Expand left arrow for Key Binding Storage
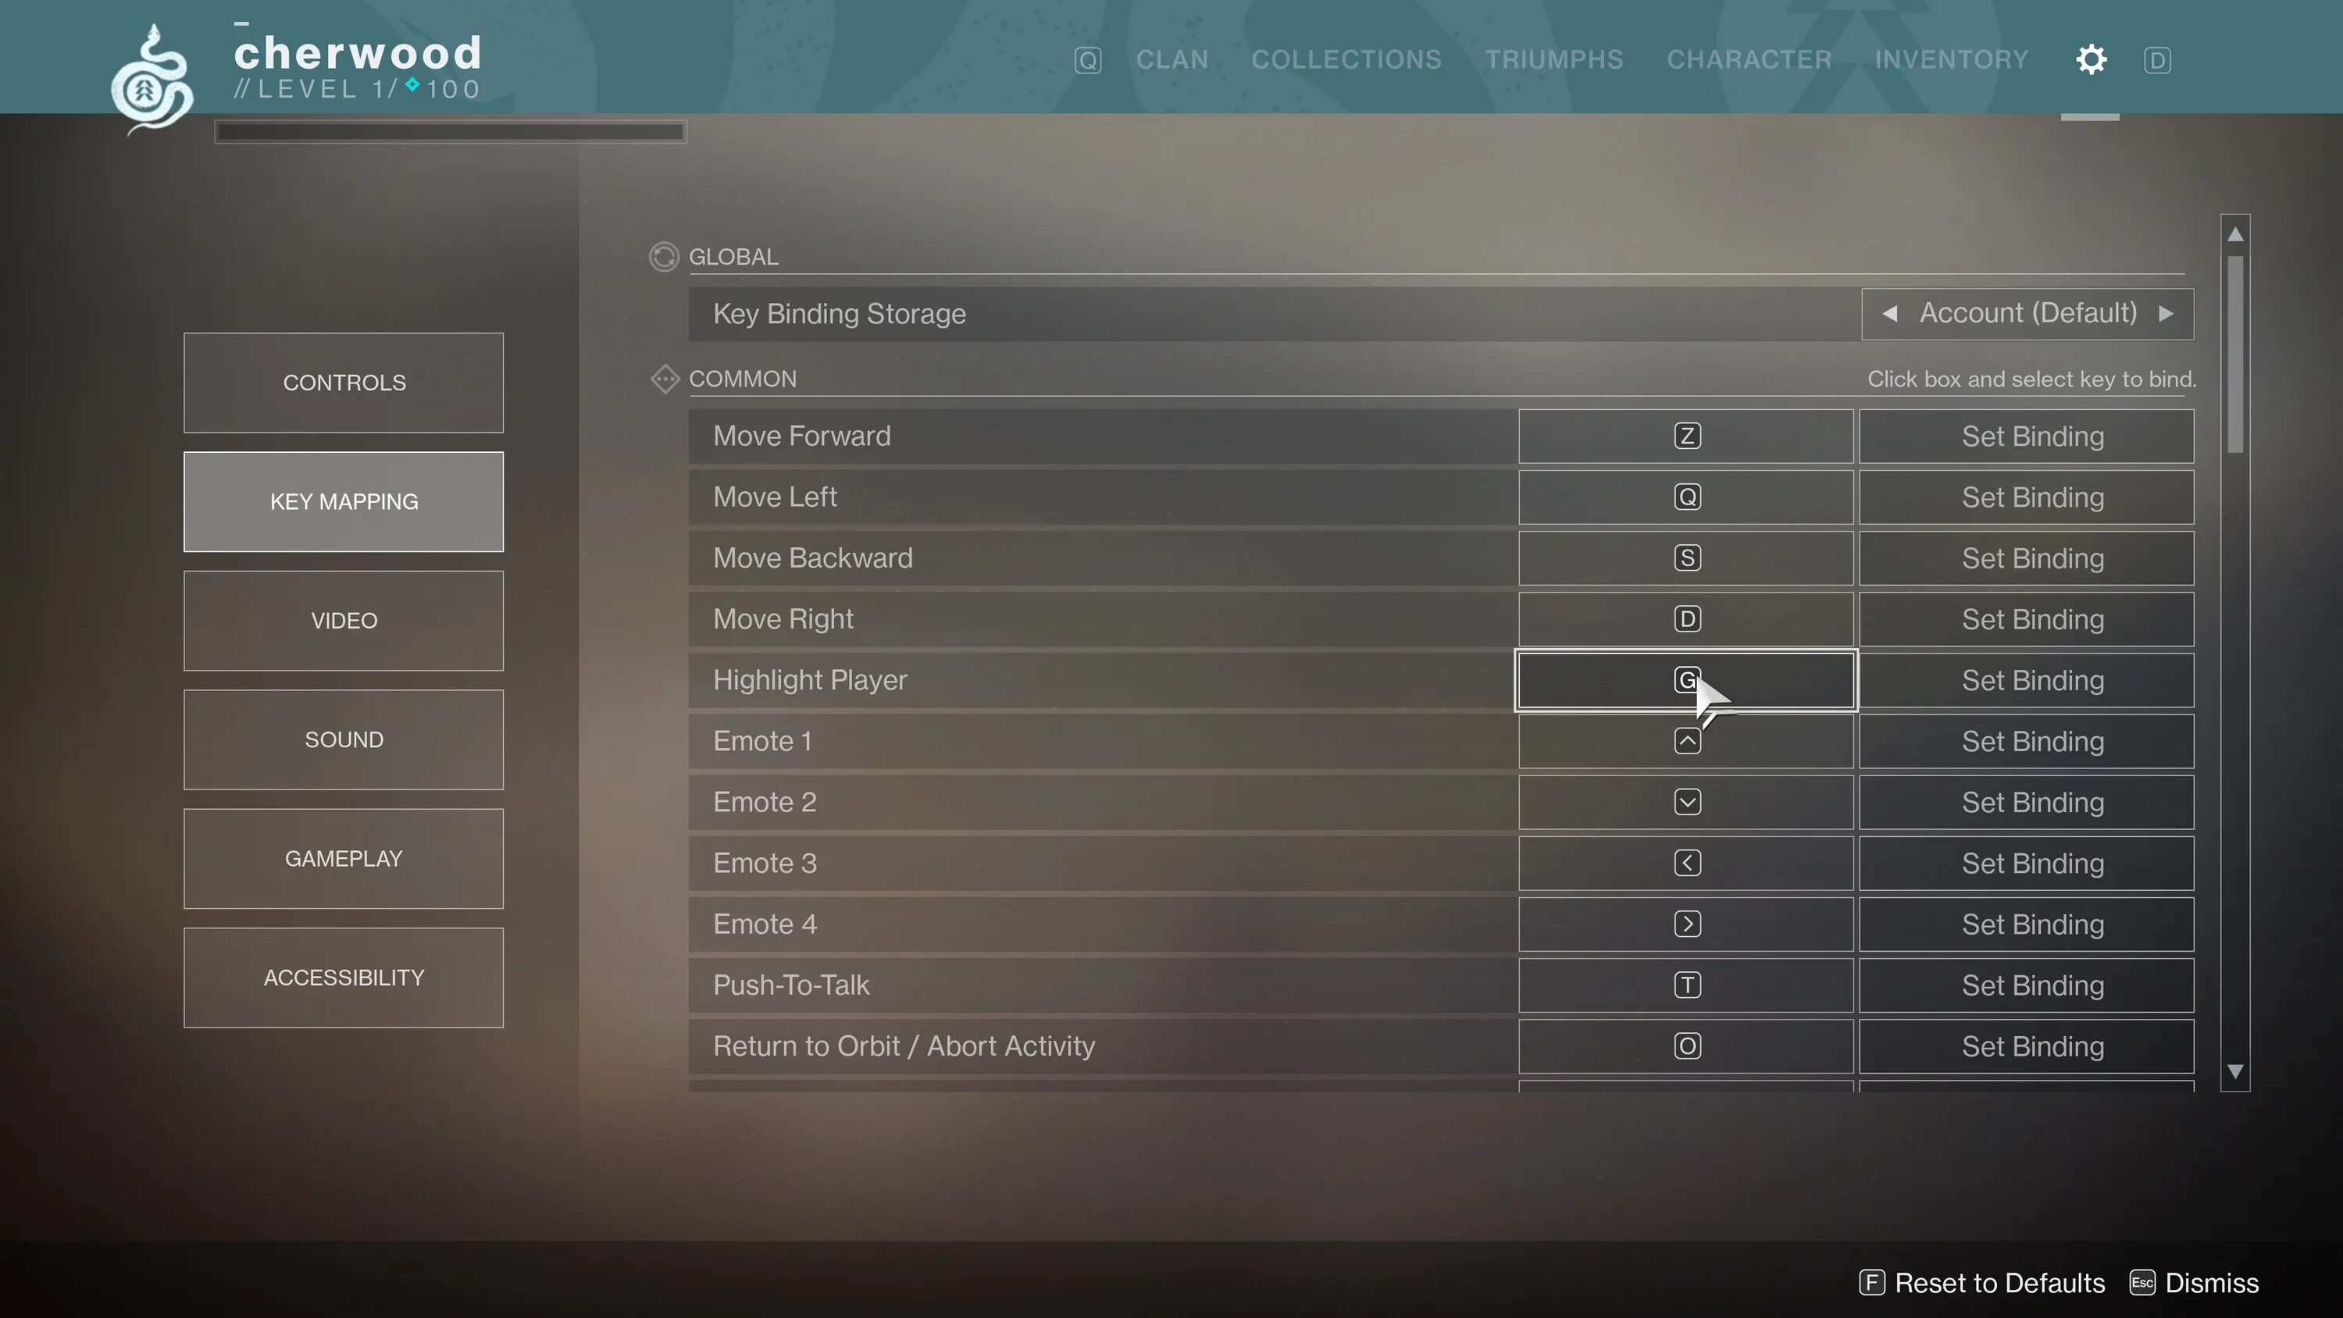The image size is (2343, 1318). click(x=1888, y=314)
